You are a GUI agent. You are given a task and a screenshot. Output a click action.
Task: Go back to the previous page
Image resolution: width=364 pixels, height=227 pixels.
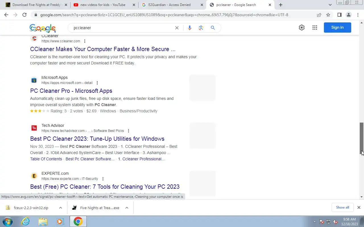[6, 15]
